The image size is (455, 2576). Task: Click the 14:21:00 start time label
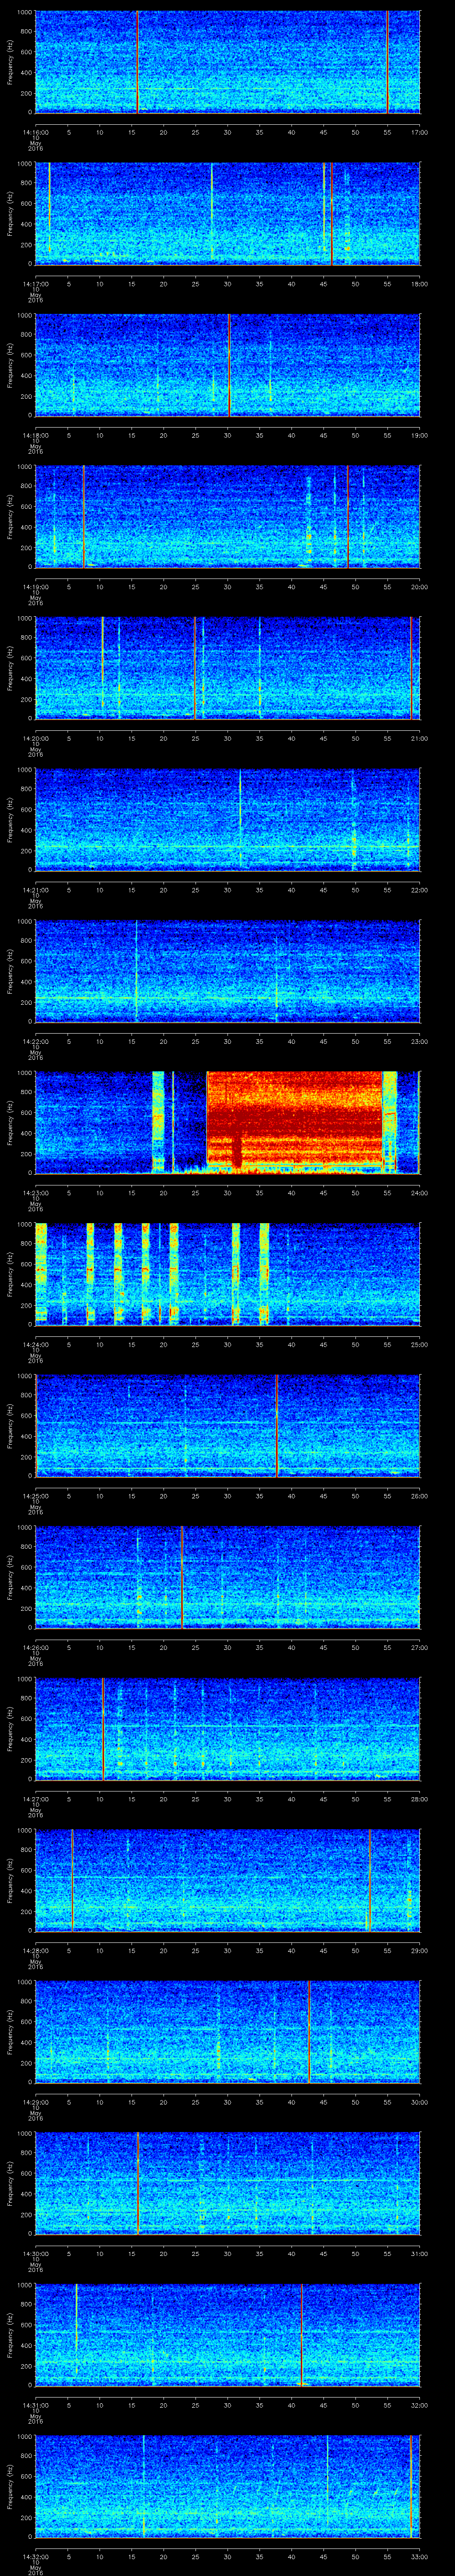coord(35,890)
